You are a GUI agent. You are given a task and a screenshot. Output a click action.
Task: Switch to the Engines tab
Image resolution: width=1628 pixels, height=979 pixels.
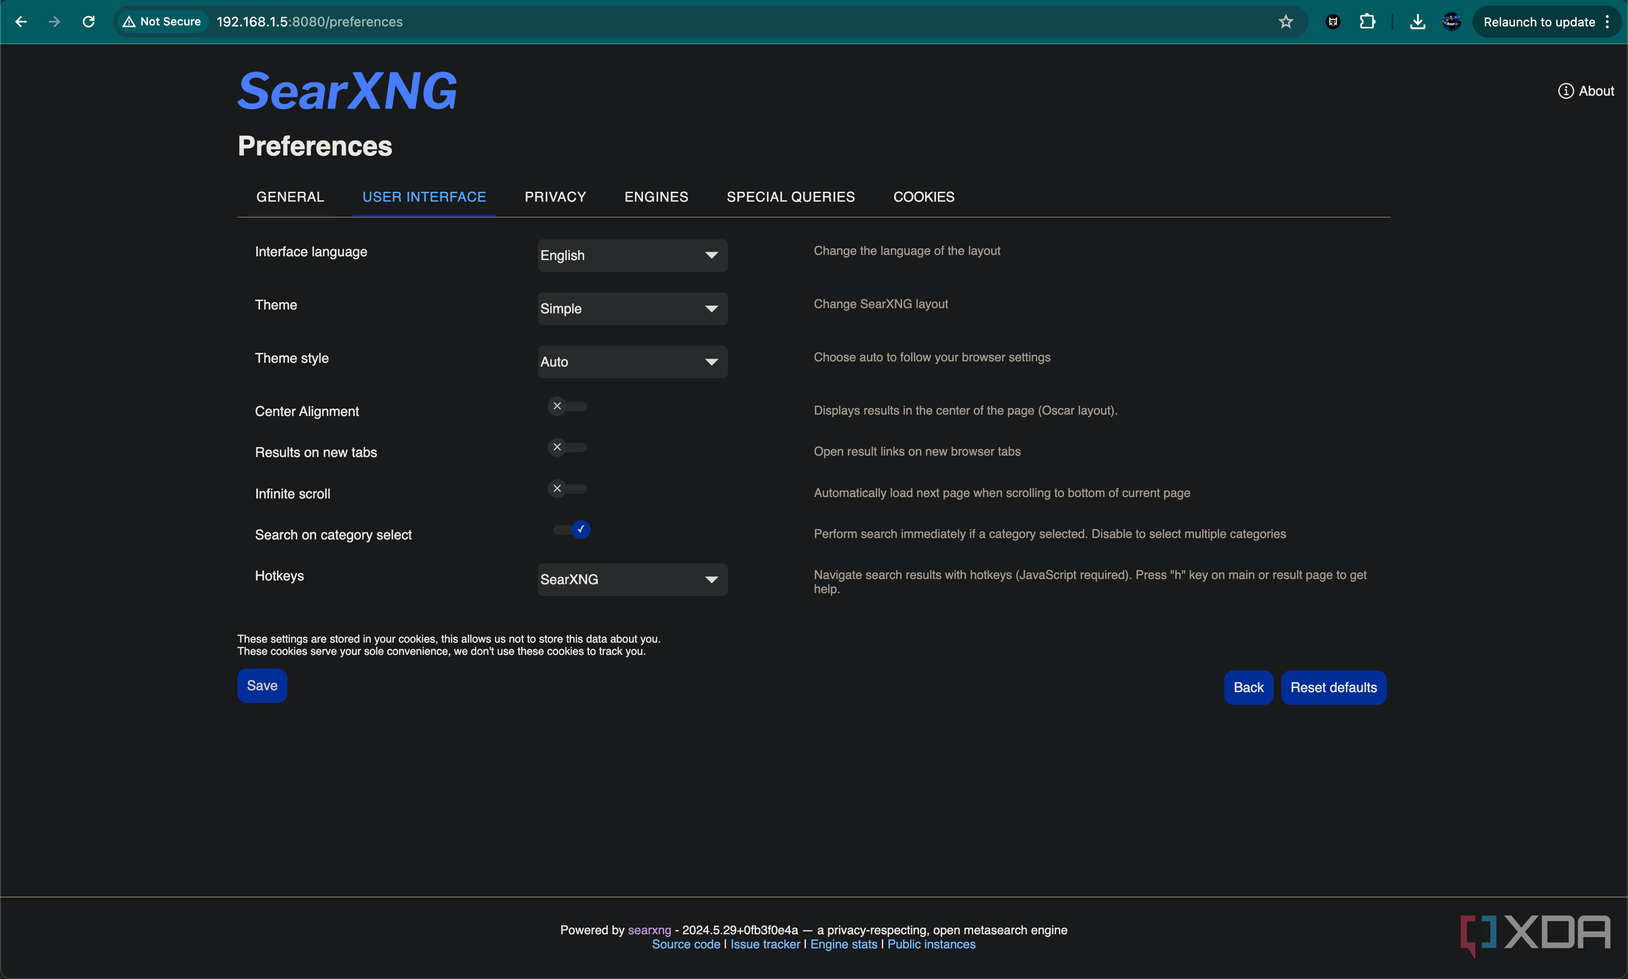tap(656, 196)
